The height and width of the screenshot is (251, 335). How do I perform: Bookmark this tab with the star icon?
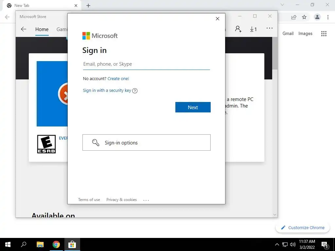[x=304, y=17]
